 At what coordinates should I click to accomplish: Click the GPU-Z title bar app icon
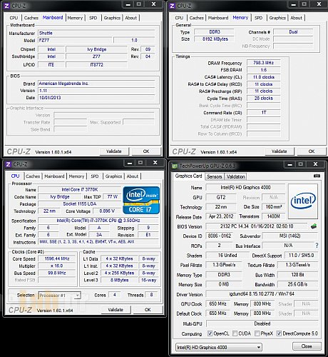tap(175, 166)
